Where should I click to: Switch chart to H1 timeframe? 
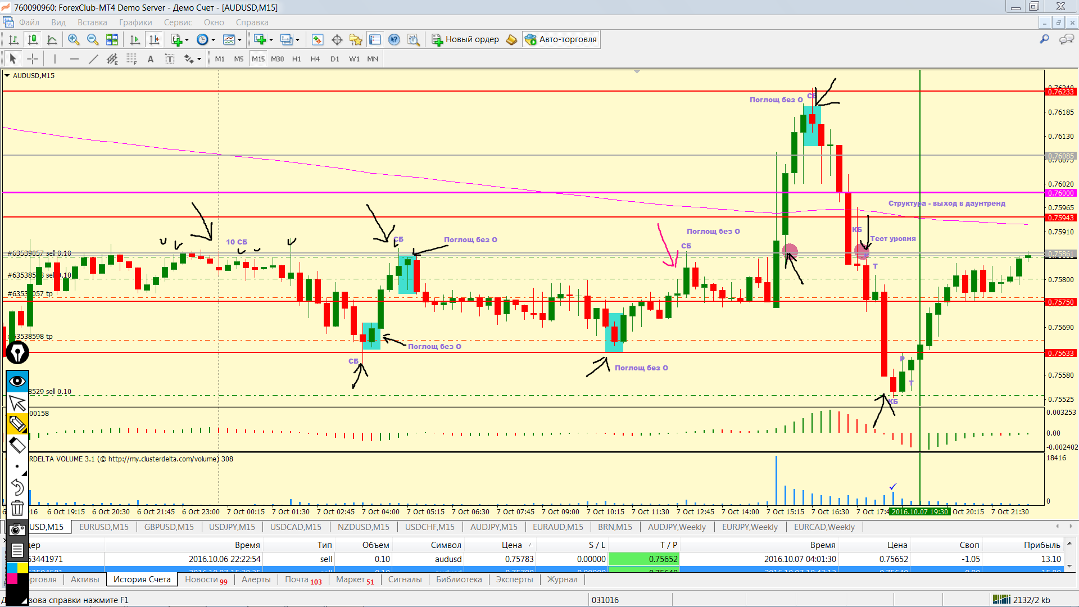297,59
